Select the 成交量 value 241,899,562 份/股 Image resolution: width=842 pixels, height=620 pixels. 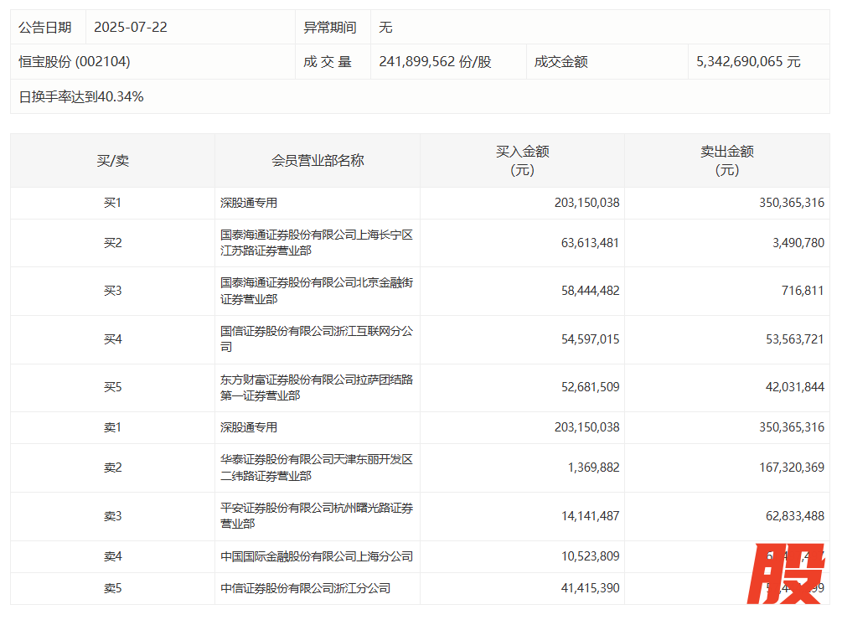click(435, 62)
